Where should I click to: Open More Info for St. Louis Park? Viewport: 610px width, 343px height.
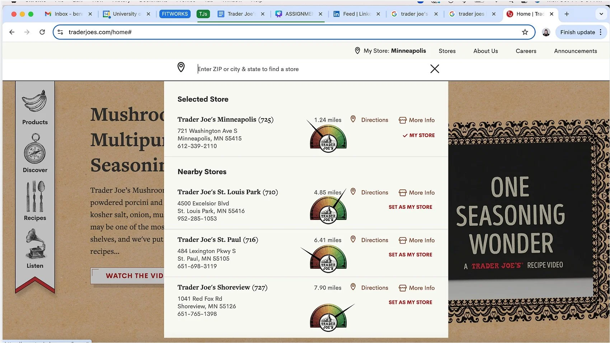tap(417, 193)
